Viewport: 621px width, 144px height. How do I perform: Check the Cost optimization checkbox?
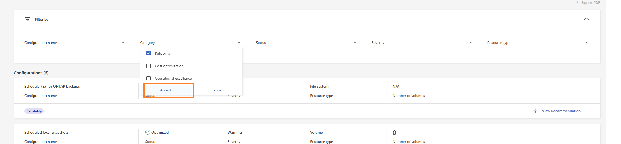pos(148,66)
